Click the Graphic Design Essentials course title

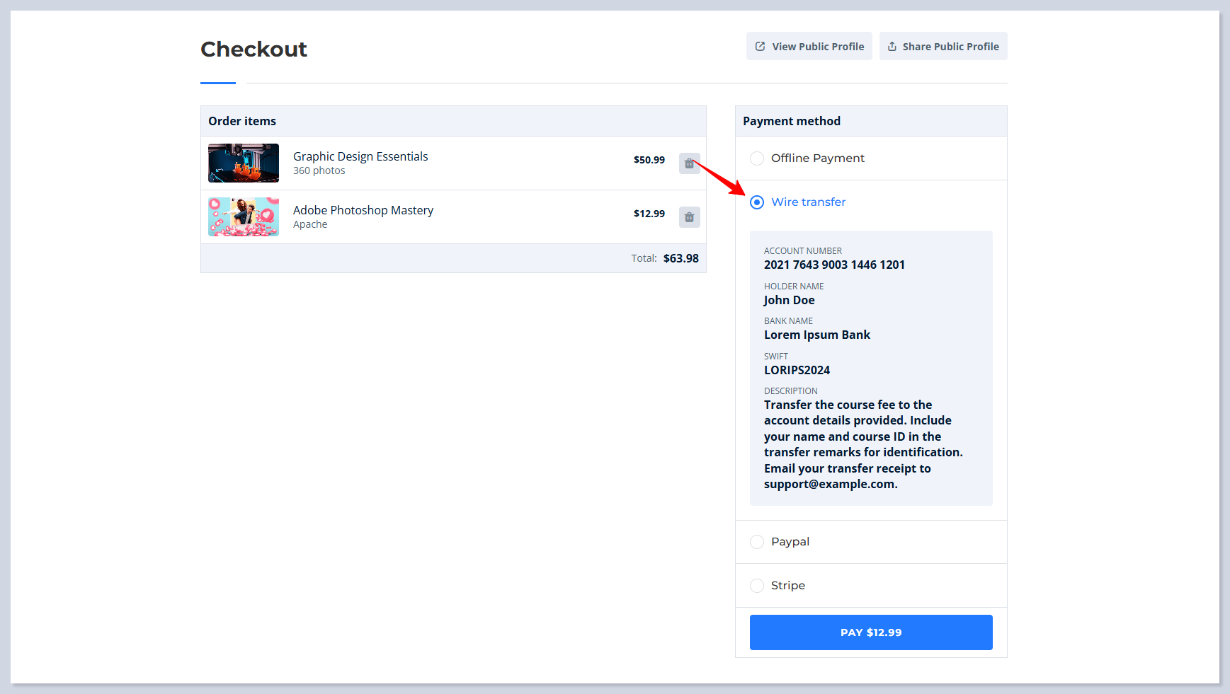[360, 156]
